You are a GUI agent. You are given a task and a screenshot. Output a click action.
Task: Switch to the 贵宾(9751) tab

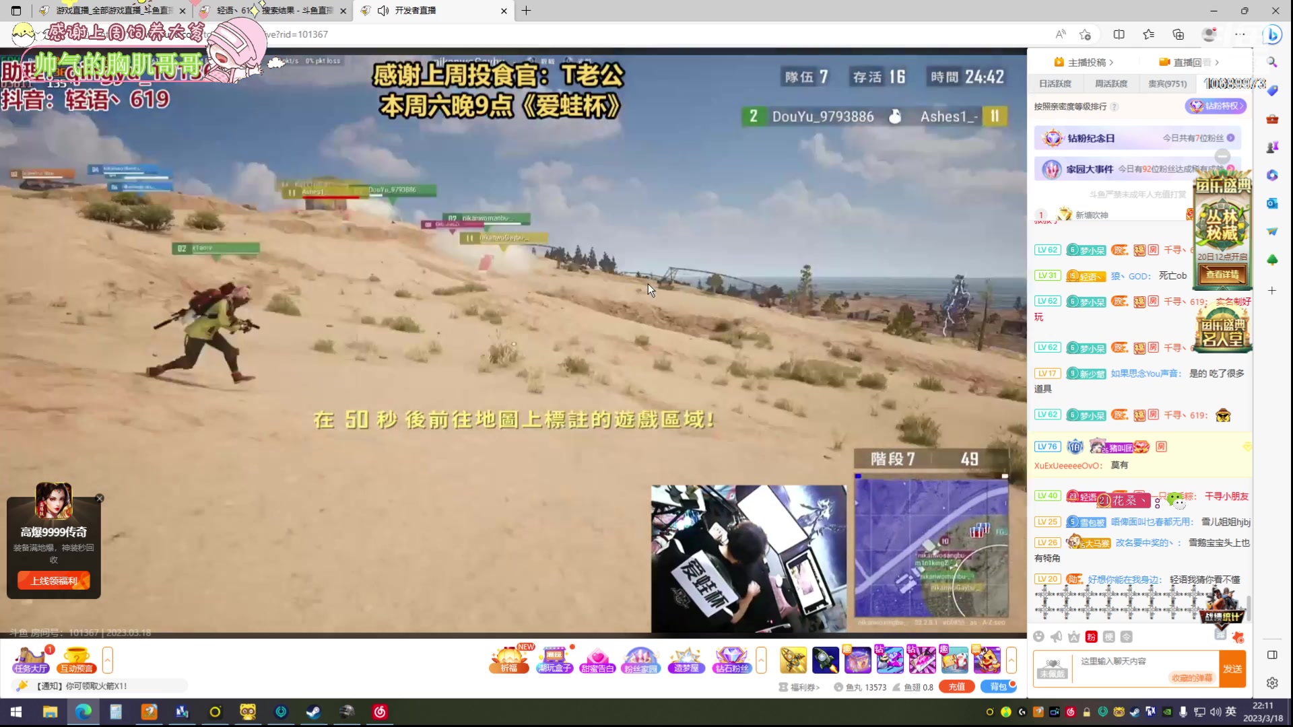pyautogui.click(x=1167, y=83)
